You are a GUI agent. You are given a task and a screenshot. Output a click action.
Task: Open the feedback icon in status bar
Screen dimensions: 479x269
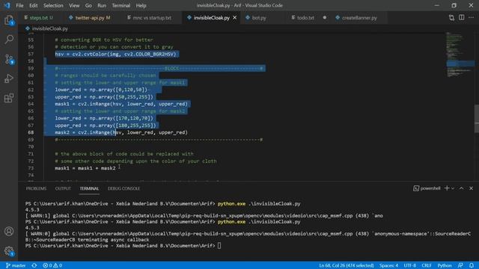(460, 265)
